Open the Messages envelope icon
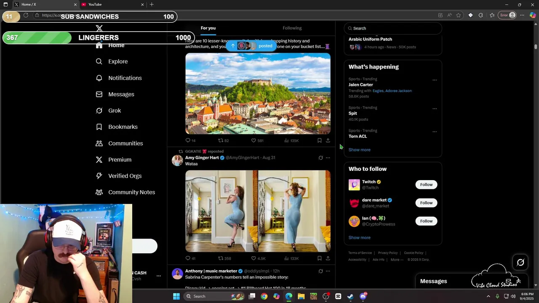 pos(99,94)
